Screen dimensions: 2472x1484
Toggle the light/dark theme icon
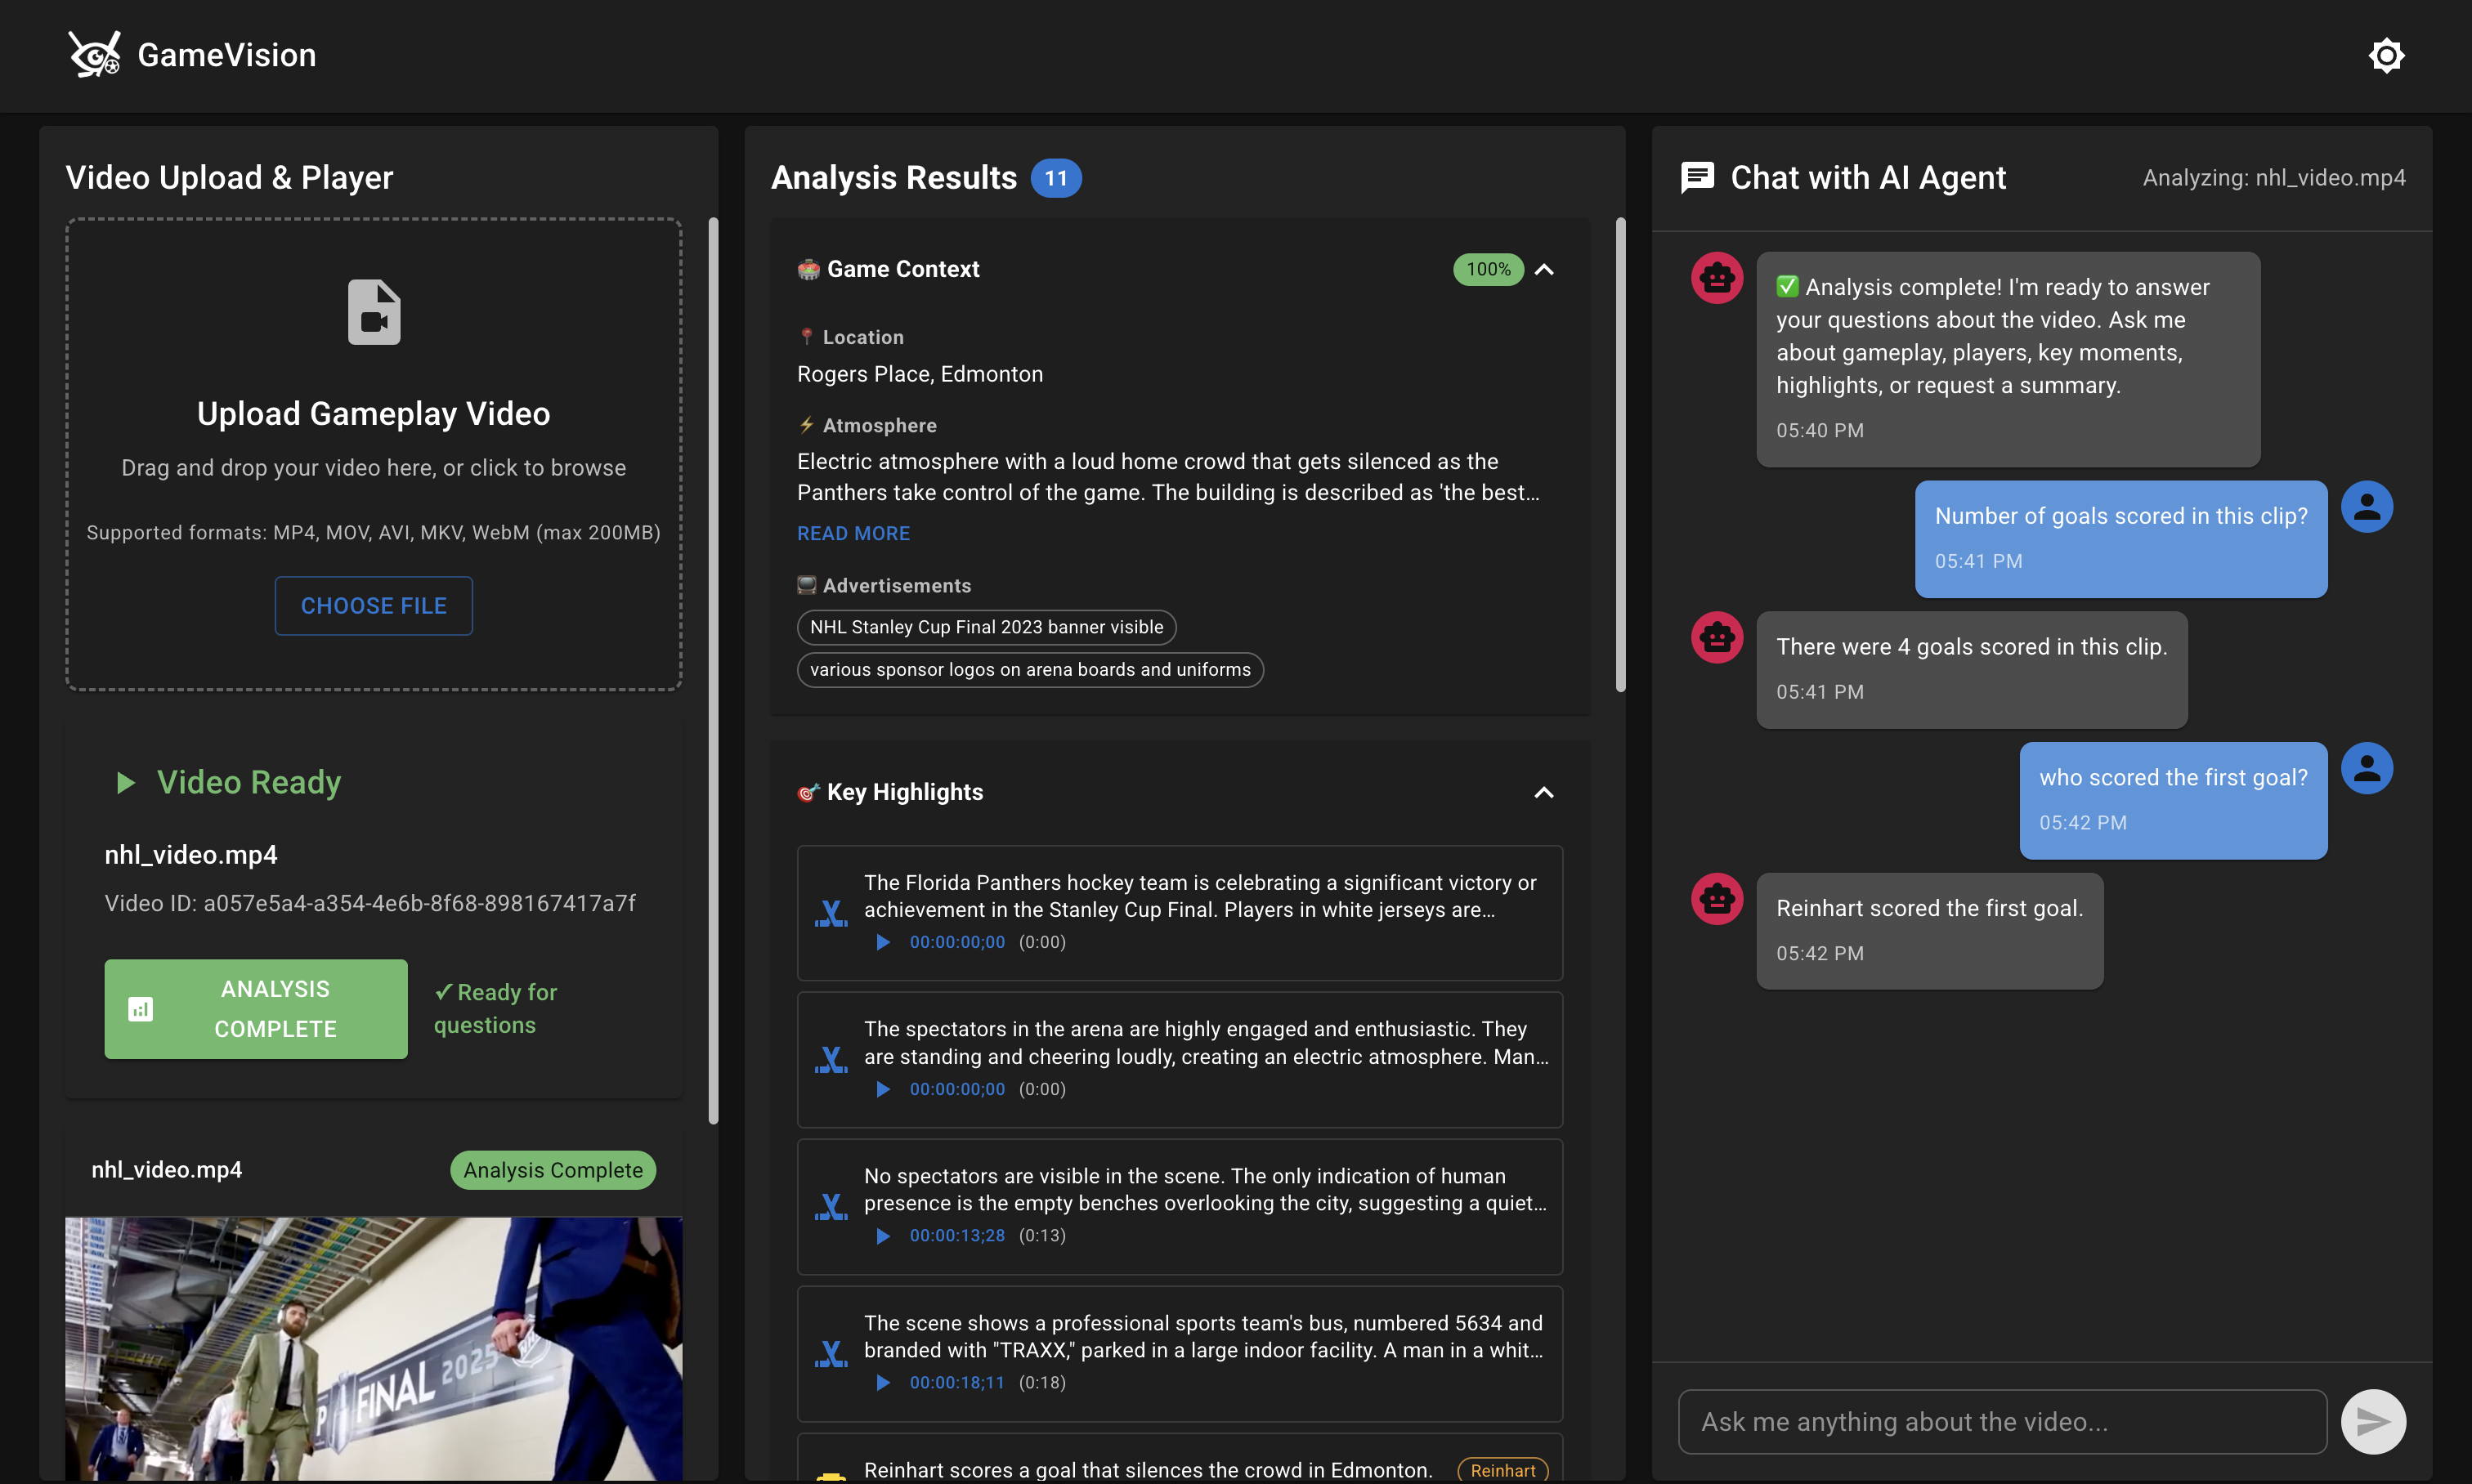pyautogui.click(x=2386, y=55)
